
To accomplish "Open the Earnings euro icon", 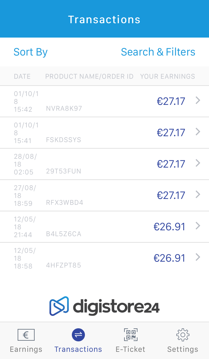I will coord(26,335).
